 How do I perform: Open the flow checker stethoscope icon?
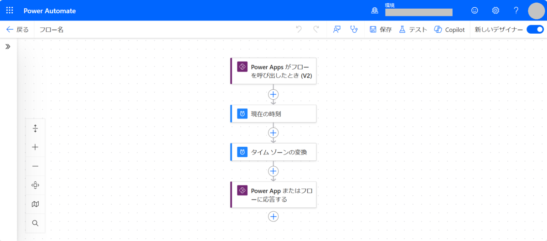click(x=354, y=29)
